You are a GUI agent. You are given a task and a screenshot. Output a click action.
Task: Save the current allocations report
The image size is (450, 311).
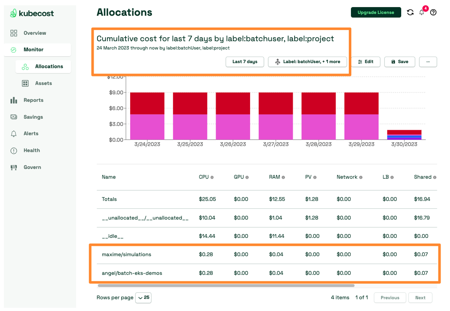tap(399, 62)
